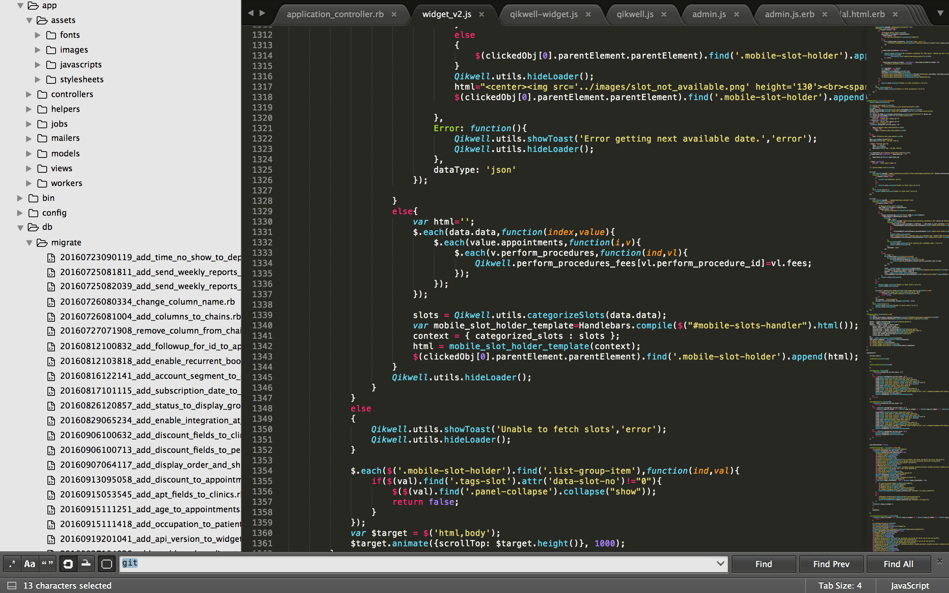Screen dimensions: 949x593
Task: Switch to admin.js tab
Action: point(709,14)
